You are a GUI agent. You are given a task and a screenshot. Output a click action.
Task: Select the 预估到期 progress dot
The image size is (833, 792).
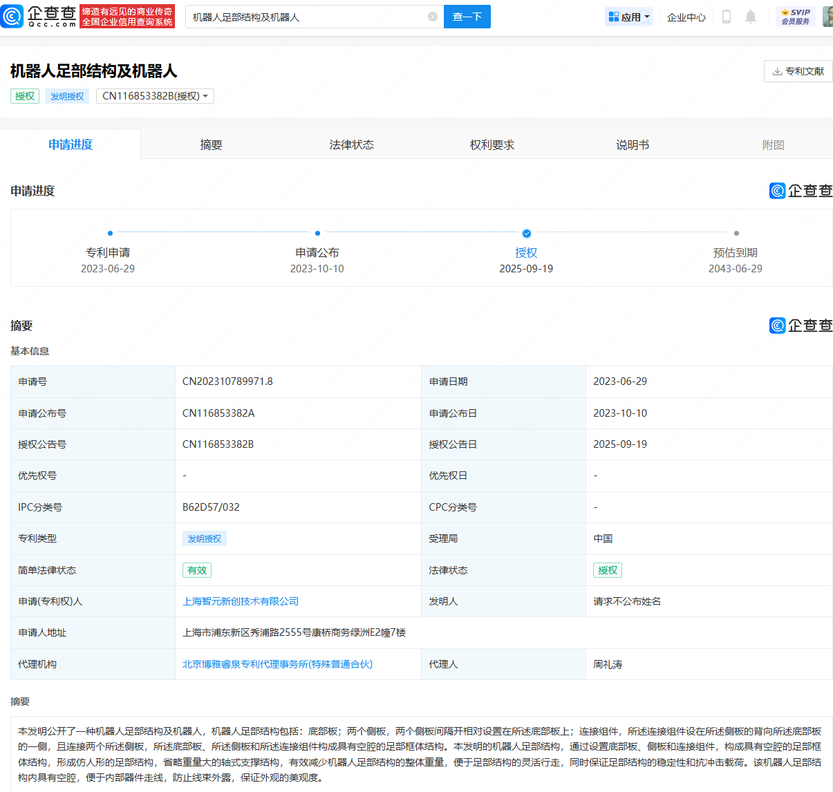[736, 234]
